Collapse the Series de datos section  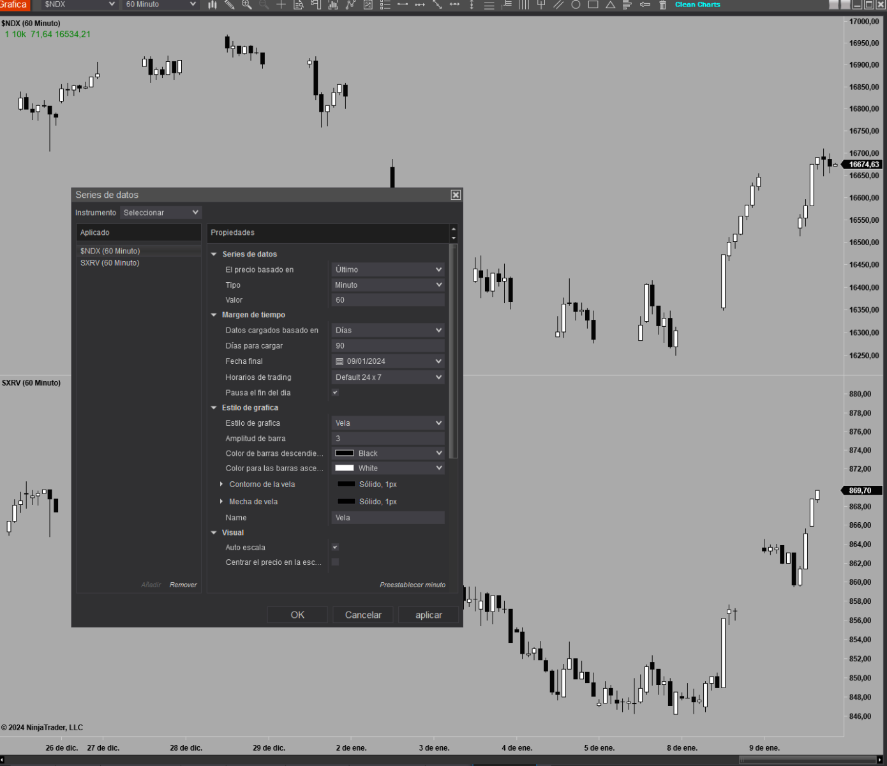coord(214,254)
